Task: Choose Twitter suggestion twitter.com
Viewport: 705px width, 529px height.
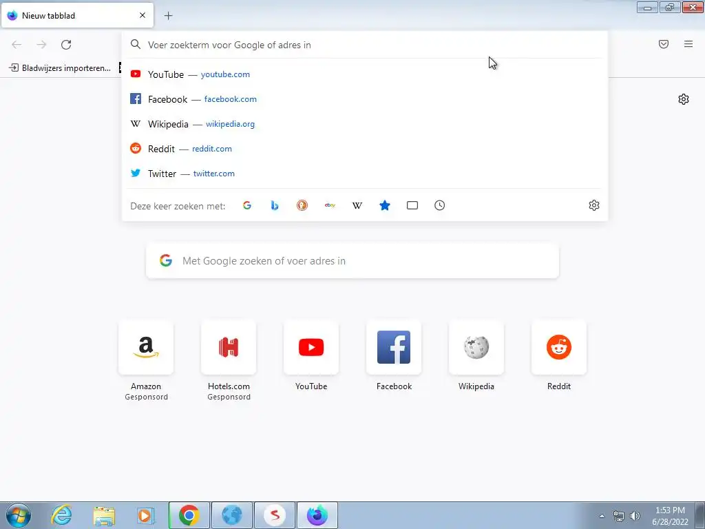Action: pyautogui.click(x=365, y=173)
